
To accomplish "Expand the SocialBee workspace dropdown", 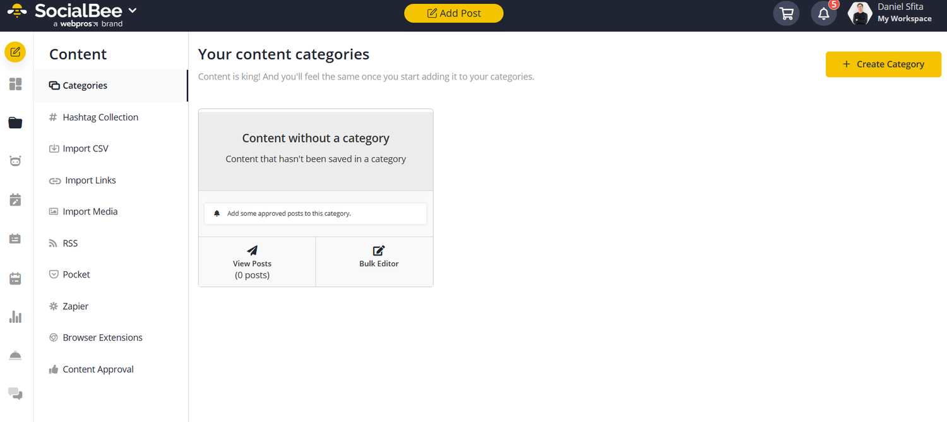I will coord(131,9).
